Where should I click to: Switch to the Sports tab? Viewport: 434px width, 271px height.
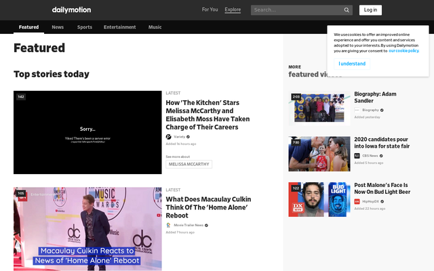pyautogui.click(x=85, y=27)
